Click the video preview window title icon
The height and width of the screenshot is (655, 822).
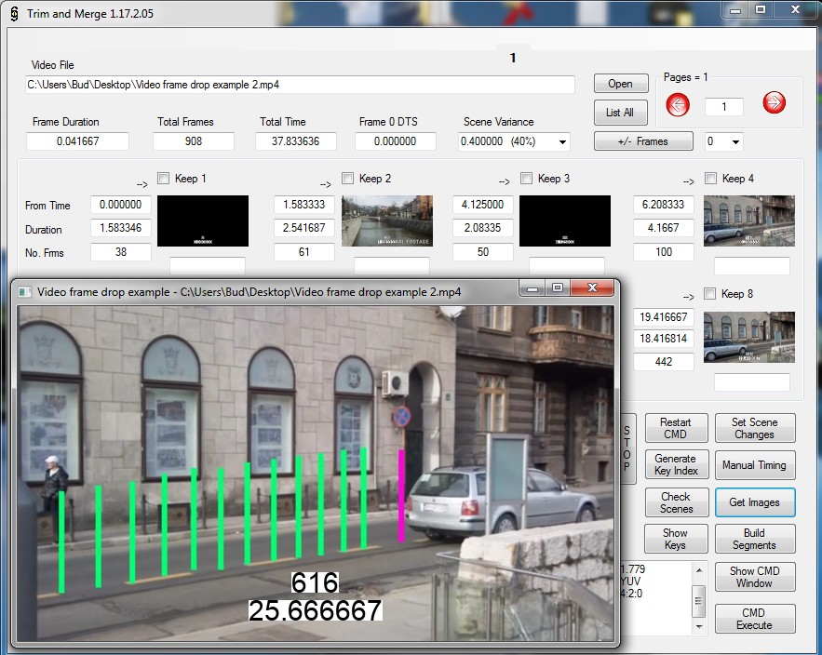[24, 292]
